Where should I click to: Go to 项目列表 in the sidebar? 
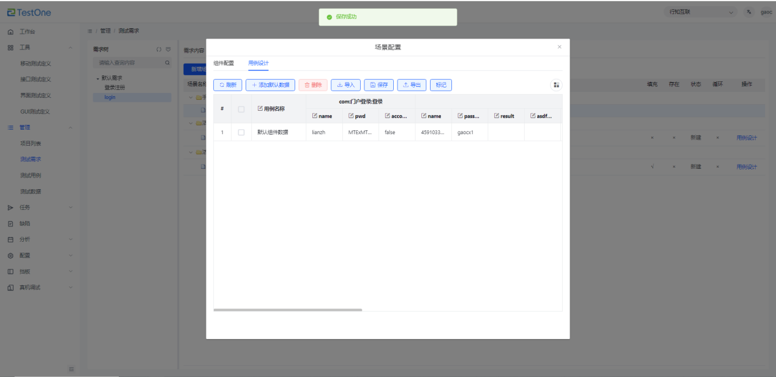point(31,143)
